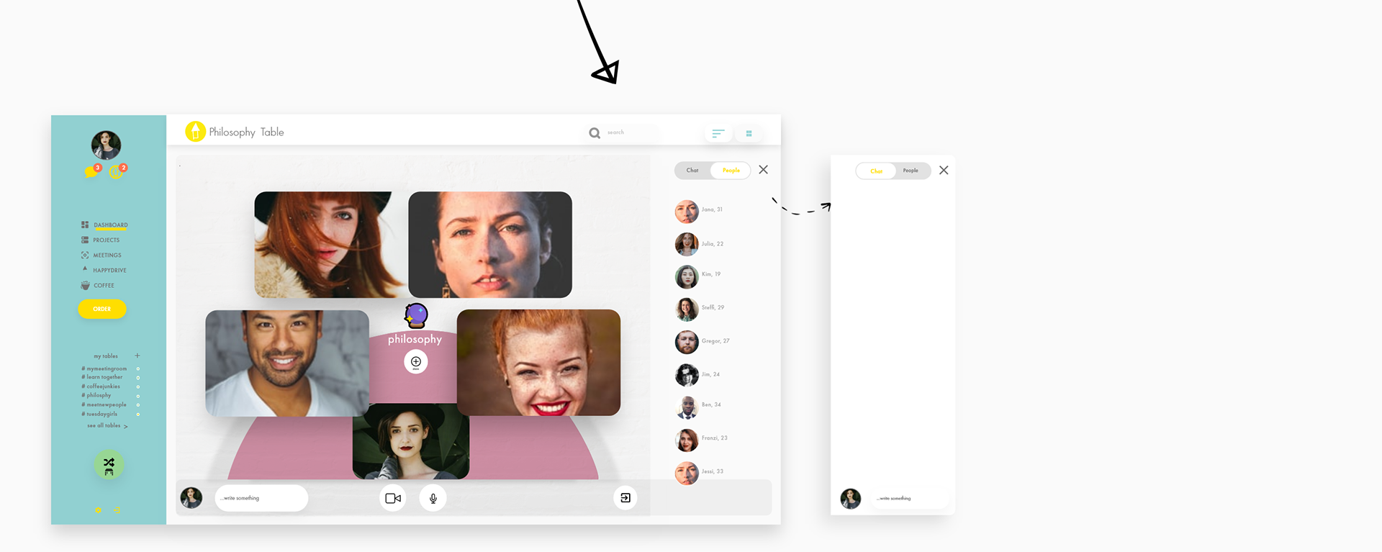Image resolution: width=1382 pixels, height=552 pixels.
Task: Open the sidebar settings gear icon
Action: pyautogui.click(x=99, y=510)
